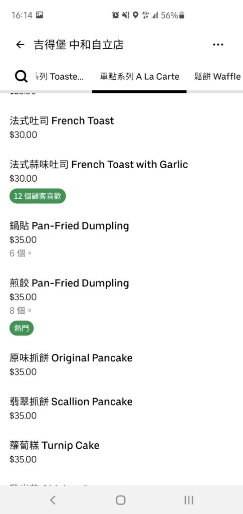Image resolution: width=243 pixels, height=514 pixels.
Task: Open the three-dot more options menu
Action: click(218, 45)
